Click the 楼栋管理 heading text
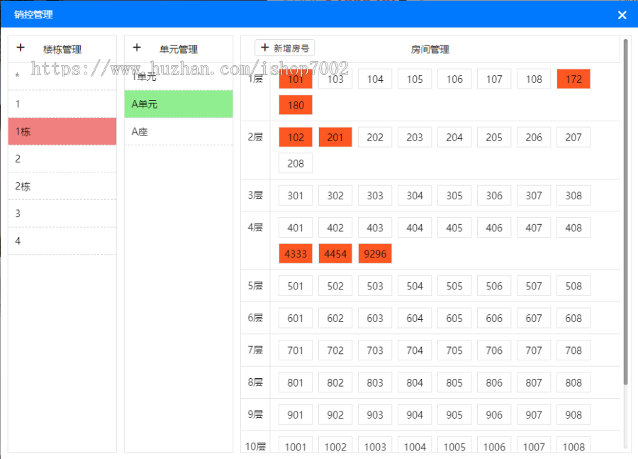638x459 pixels. point(62,50)
